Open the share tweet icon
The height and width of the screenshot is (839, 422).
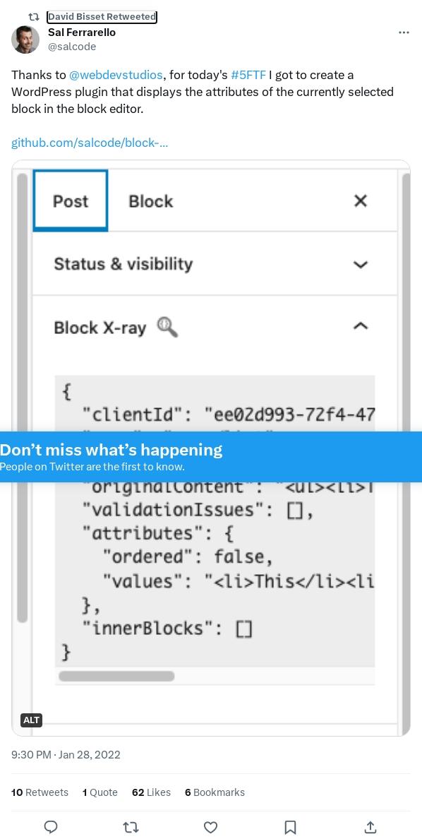tap(370, 827)
